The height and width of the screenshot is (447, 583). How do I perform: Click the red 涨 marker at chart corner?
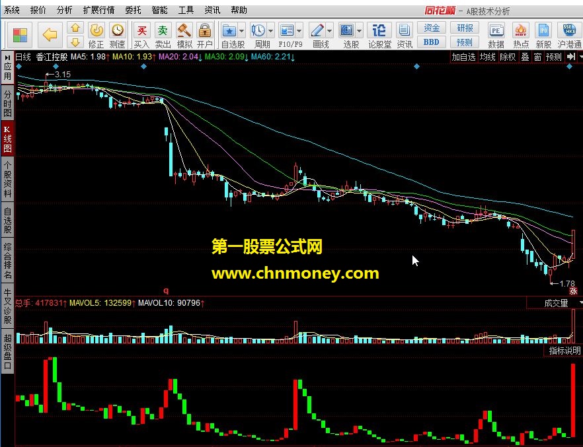[573, 291]
